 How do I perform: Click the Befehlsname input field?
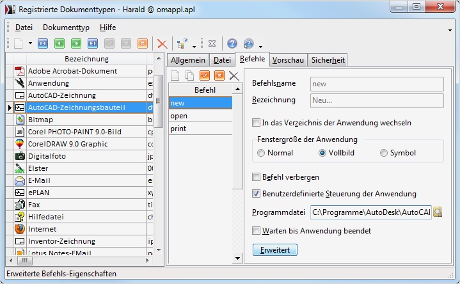pyautogui.click(x=377, y=84)
